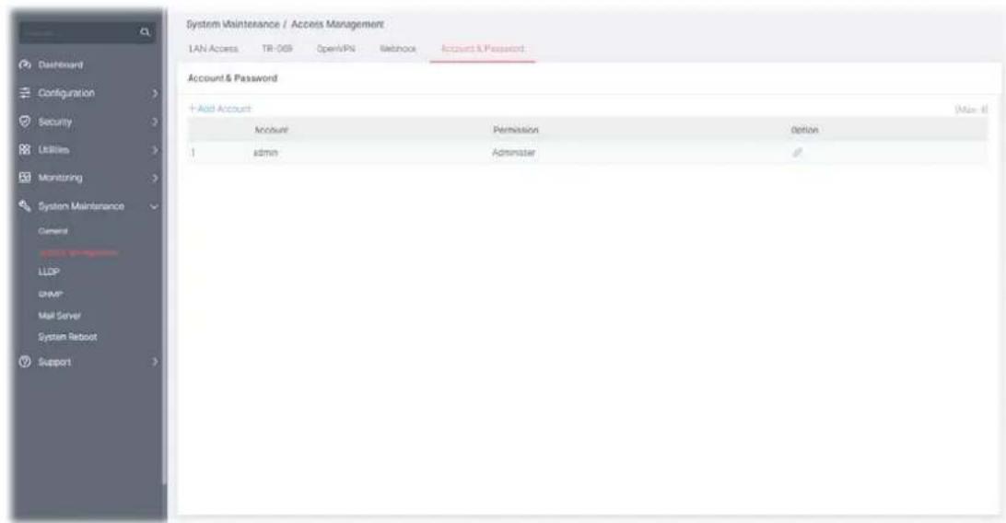Click the Monitoring chart icon
The image size is (1006, 523).
pyautogui.click(x=25, y=178)
